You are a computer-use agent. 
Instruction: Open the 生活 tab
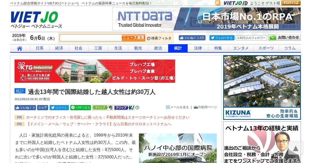(118, 48)
